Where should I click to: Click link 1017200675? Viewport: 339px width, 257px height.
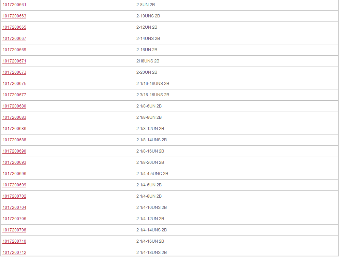pos(14,84)
